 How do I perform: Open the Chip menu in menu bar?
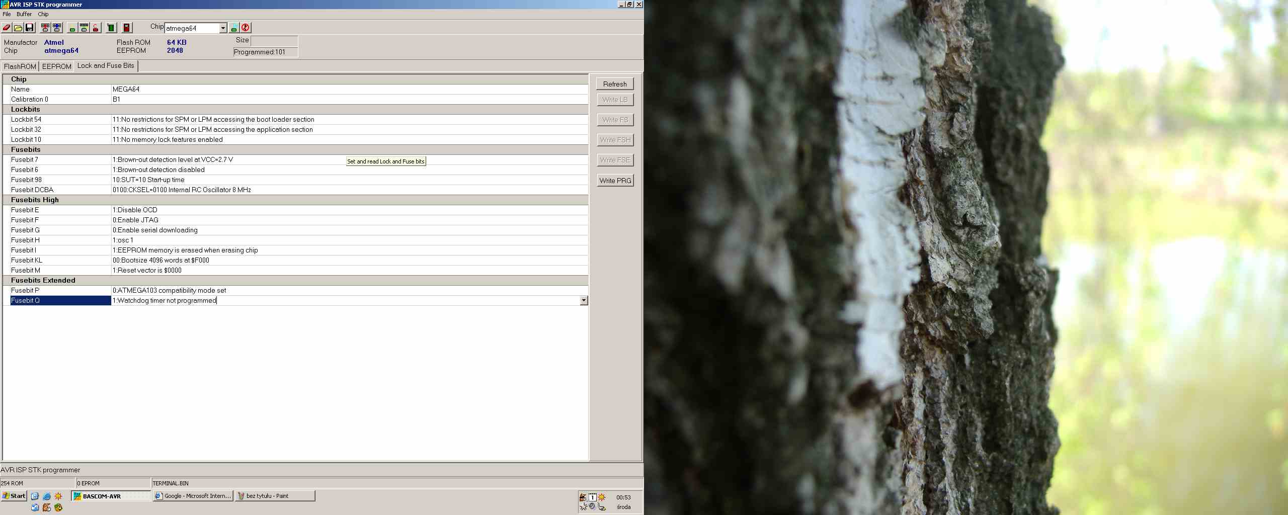pyautogui.click(x=43, y=14)
